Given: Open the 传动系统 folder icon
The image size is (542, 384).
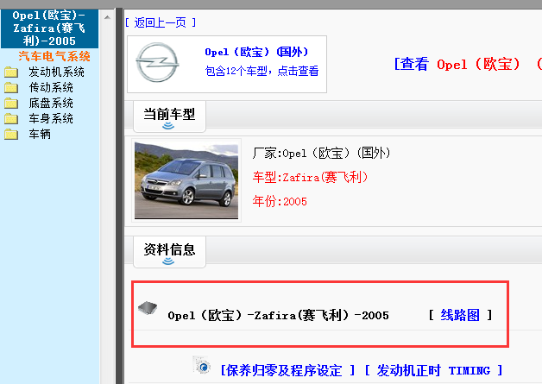Looking at the screenshot, I should tap(11, 87).
